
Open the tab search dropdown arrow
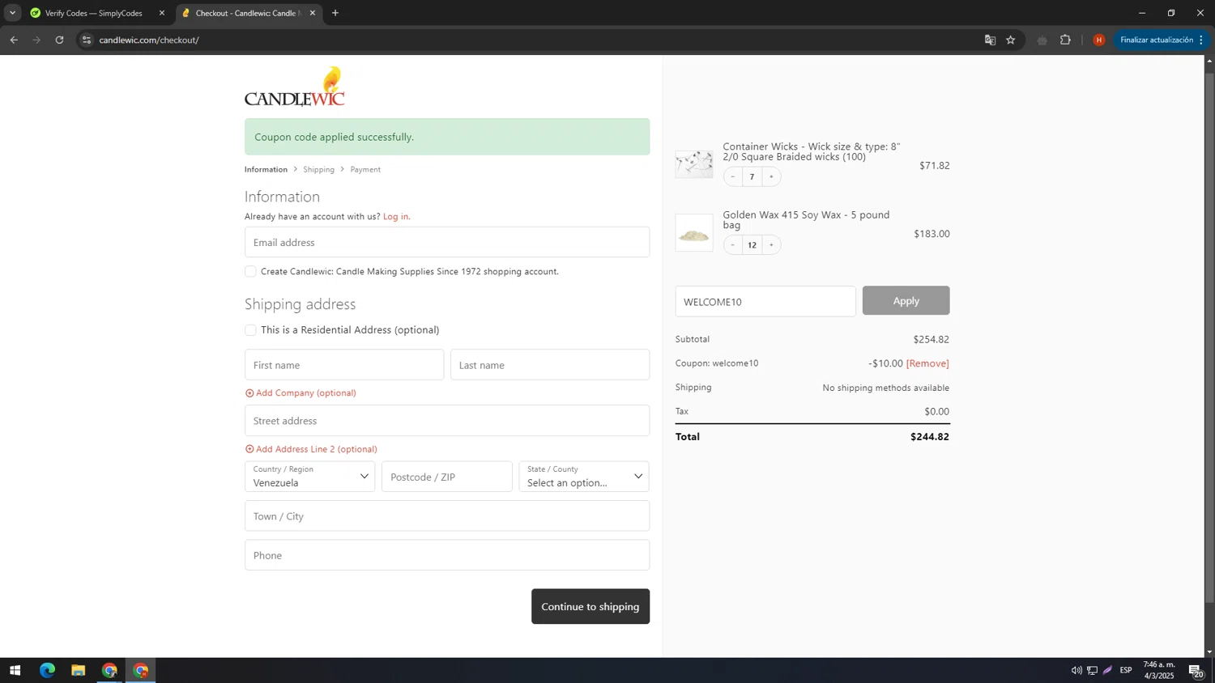pyautogui.click(x=12, y=13)
